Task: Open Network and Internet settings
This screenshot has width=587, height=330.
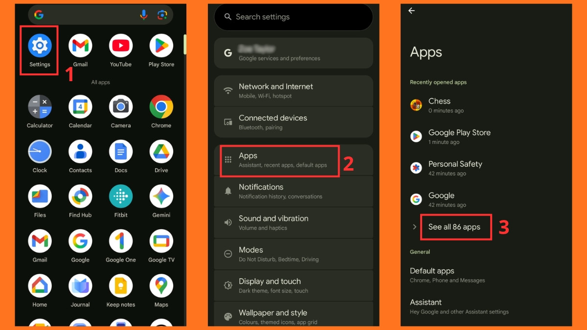Action: [293, 91]
